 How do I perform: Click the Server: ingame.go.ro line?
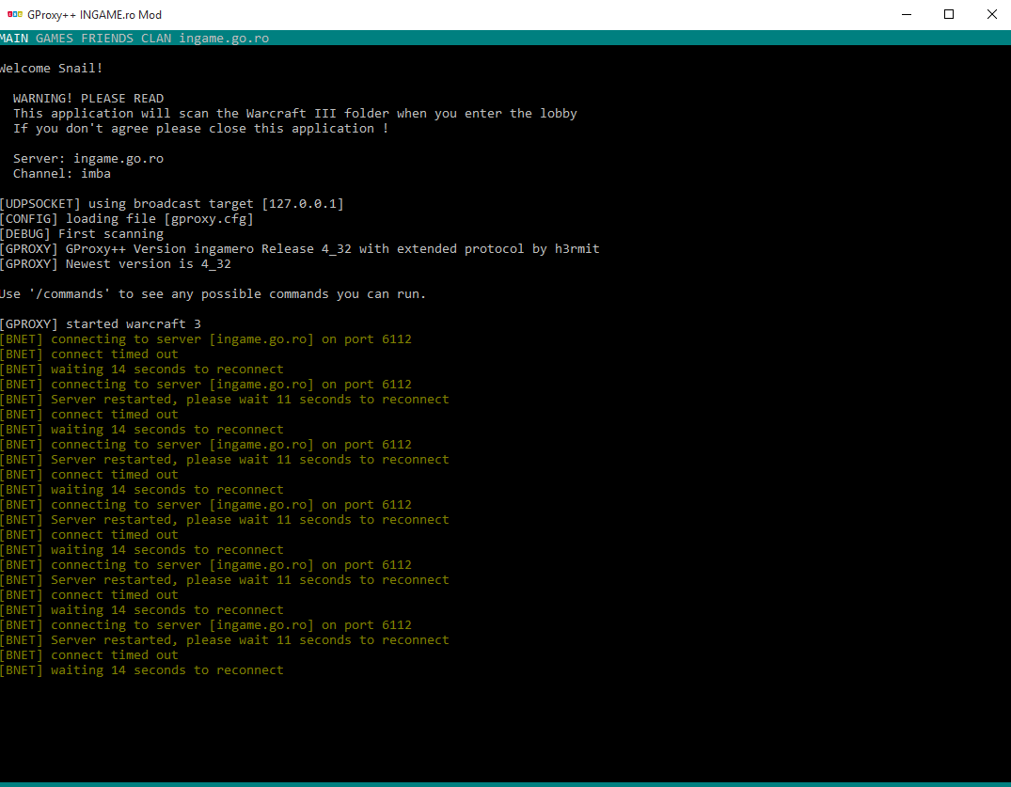(88, 159)
